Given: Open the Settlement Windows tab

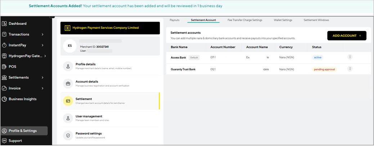Looking at the screenshot, I should tap(316, 20).
